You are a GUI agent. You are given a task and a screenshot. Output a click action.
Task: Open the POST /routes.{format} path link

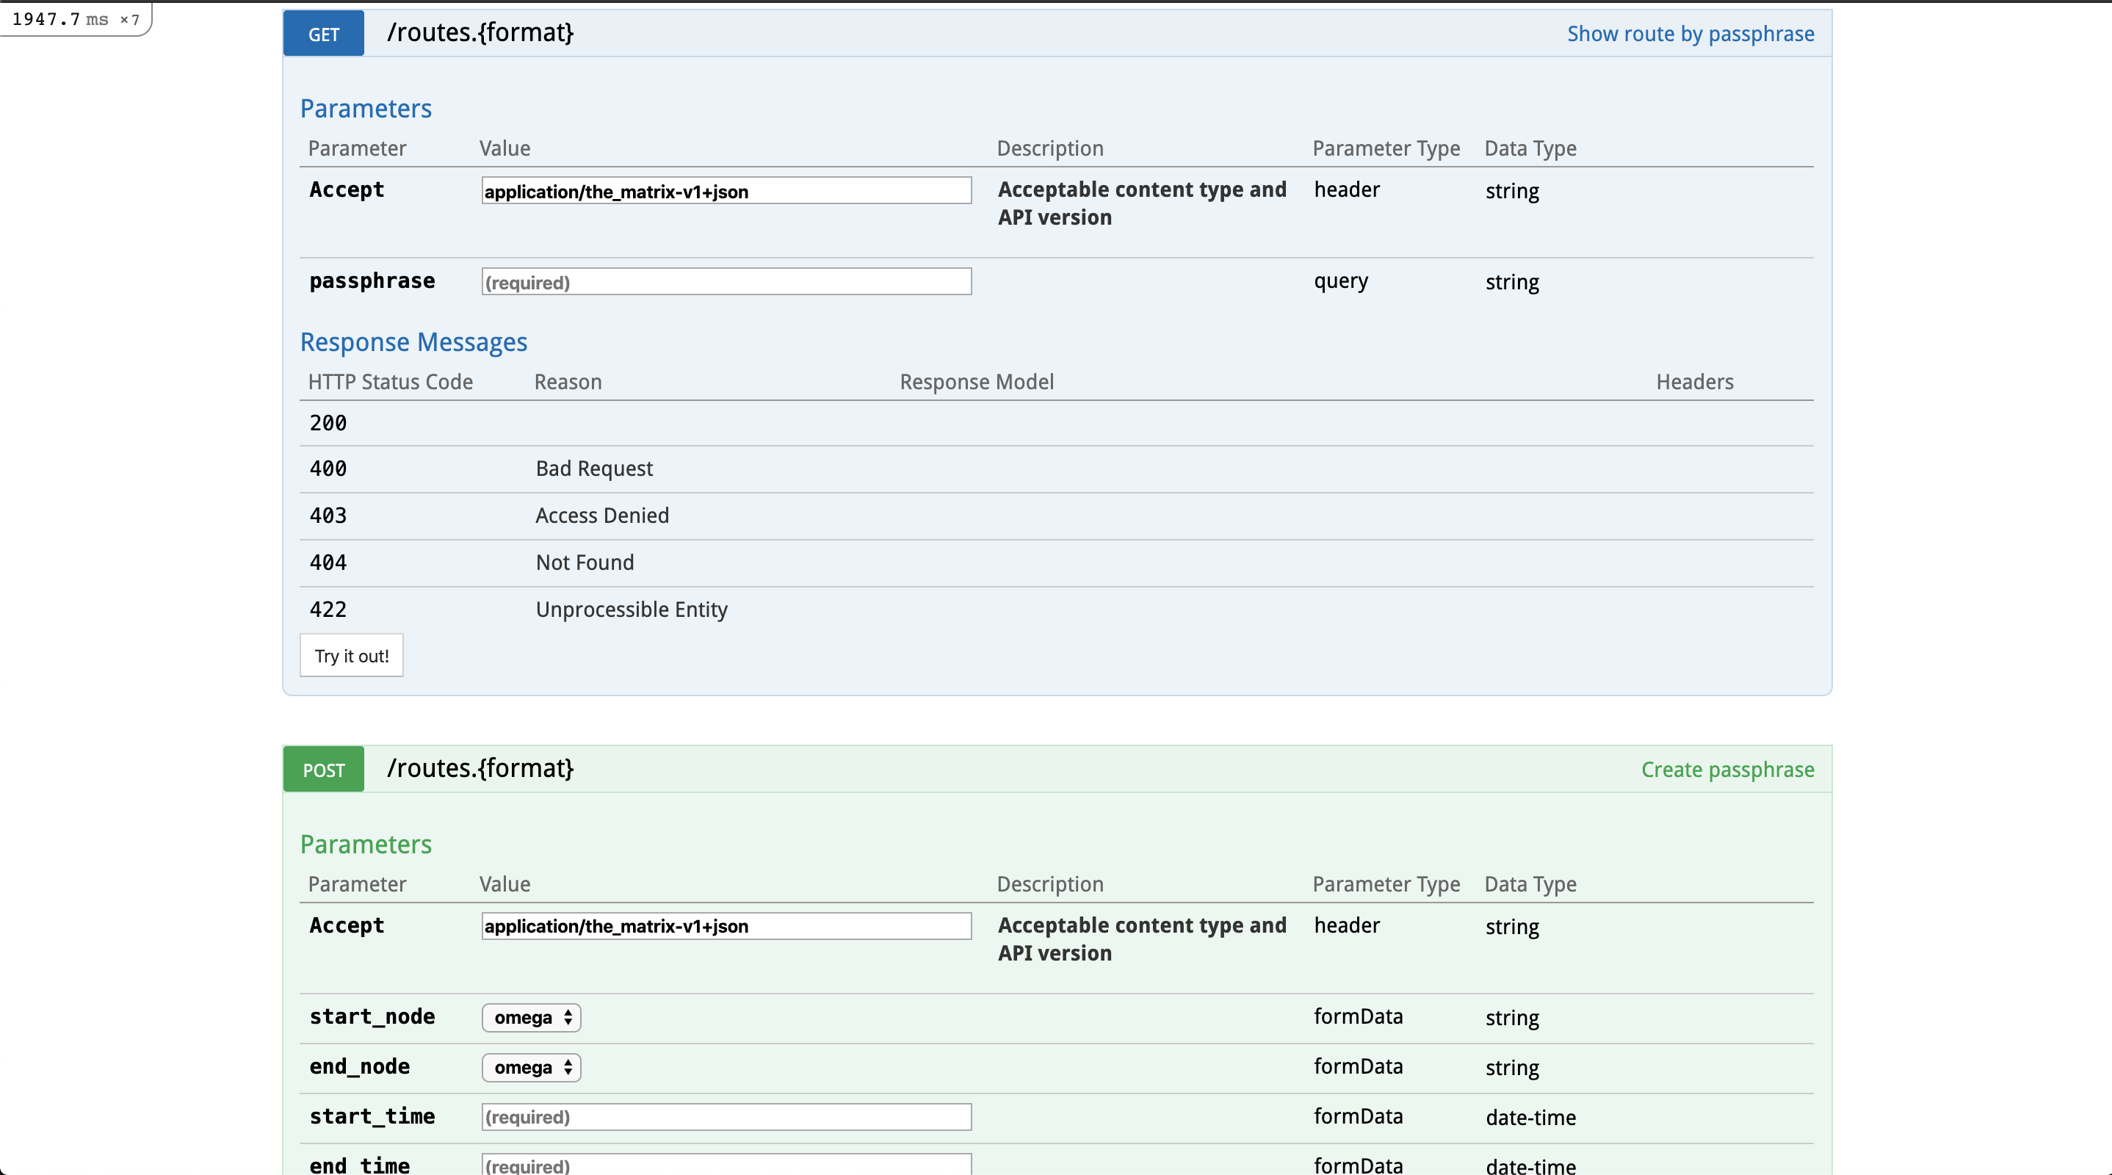pyautogui.click(x=480, y=768)
